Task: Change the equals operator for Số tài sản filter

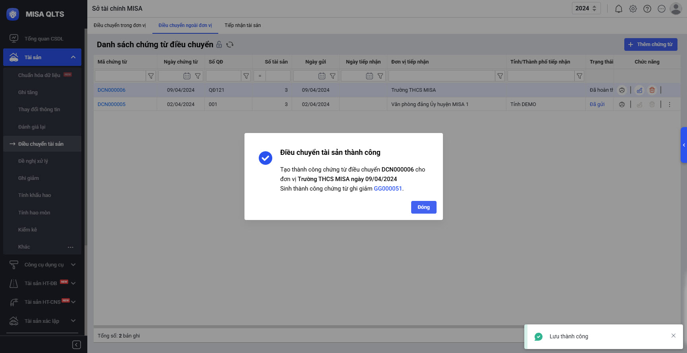Action: tap(260, 76)
